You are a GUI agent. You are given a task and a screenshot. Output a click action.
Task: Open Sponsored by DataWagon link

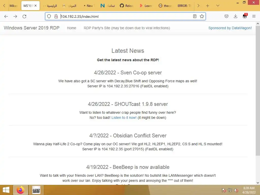coord(230,28)
